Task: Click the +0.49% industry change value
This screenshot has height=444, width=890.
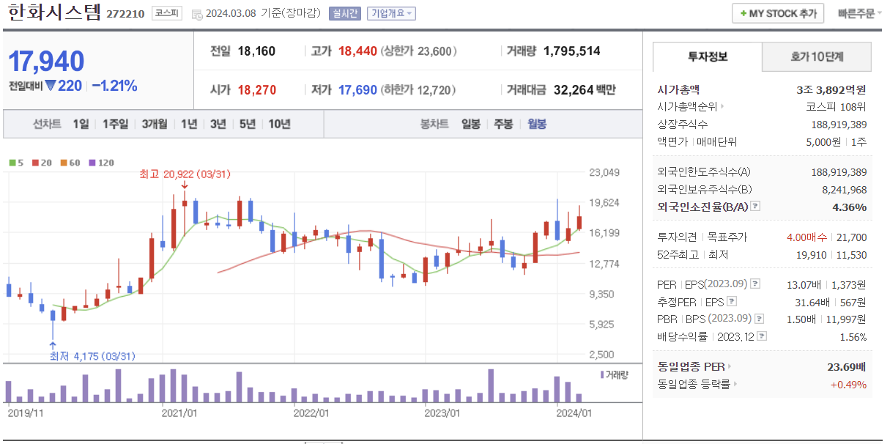Action: pos(848,385)
